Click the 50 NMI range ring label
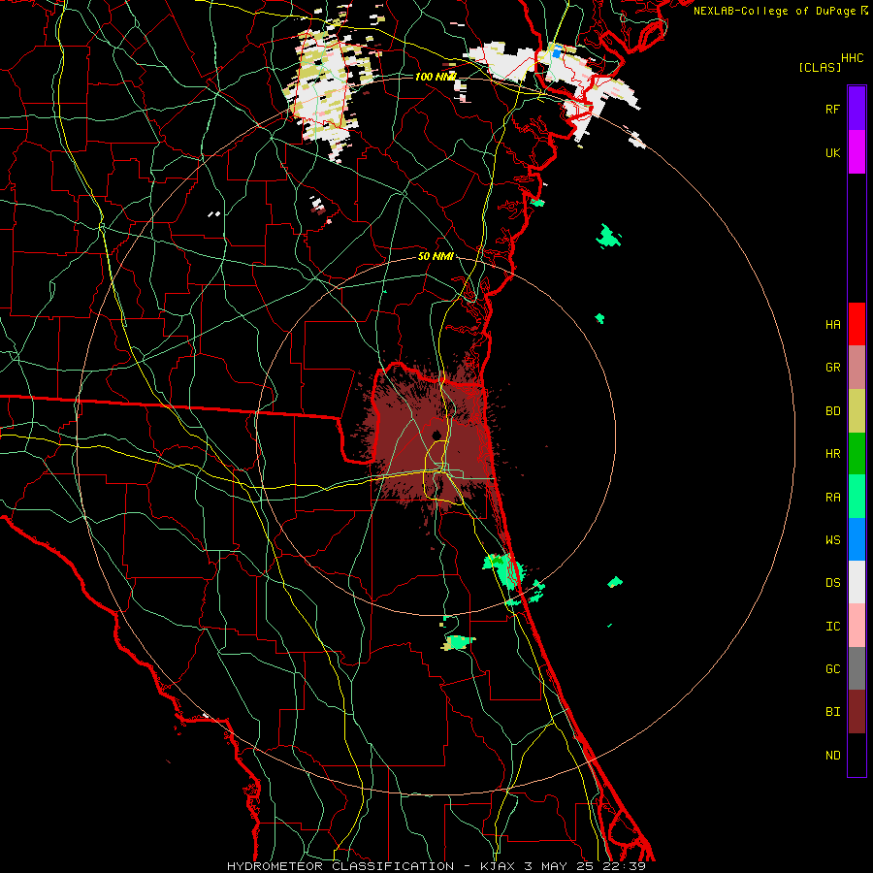This screenshot has height=873, width=873. 436,256
